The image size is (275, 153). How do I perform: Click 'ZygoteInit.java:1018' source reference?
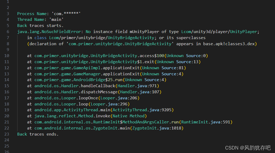point(157,128)
